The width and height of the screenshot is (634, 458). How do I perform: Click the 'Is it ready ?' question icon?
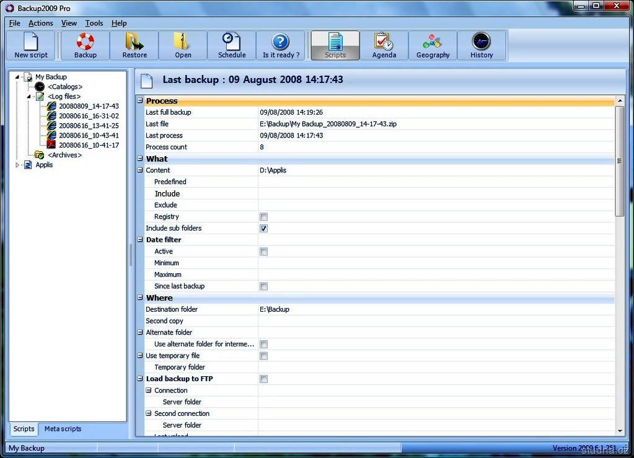(281, 45)
